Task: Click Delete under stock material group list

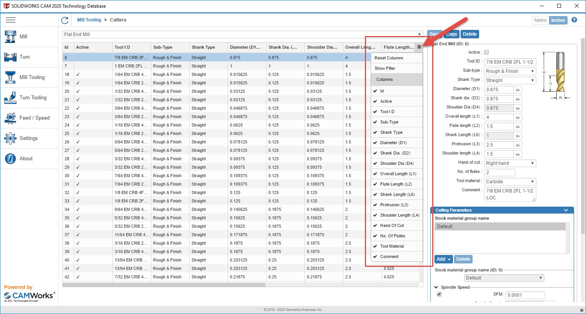Action: (x=463, y=259)
